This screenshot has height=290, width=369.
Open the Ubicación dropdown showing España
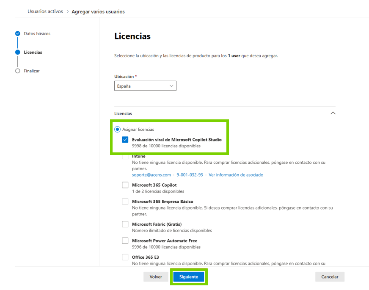[x=145, y=86]
